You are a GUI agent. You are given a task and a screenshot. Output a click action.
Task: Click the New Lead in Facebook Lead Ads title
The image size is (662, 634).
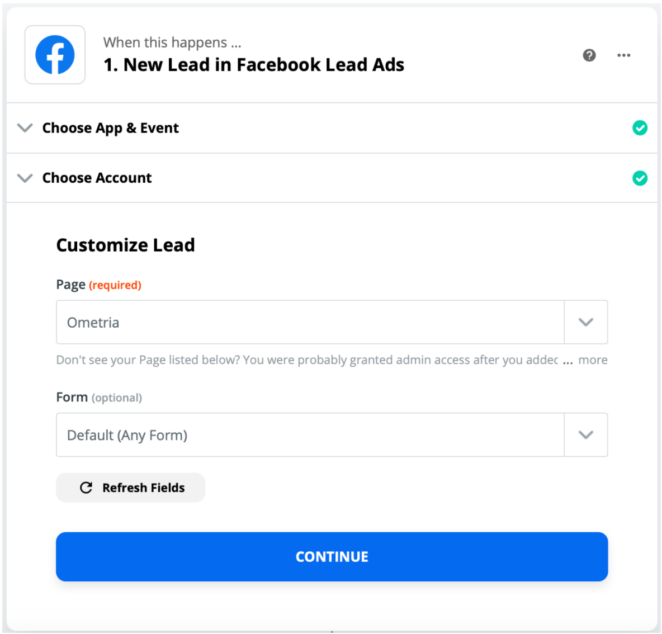pyautogui.click(x=254, y=65)
